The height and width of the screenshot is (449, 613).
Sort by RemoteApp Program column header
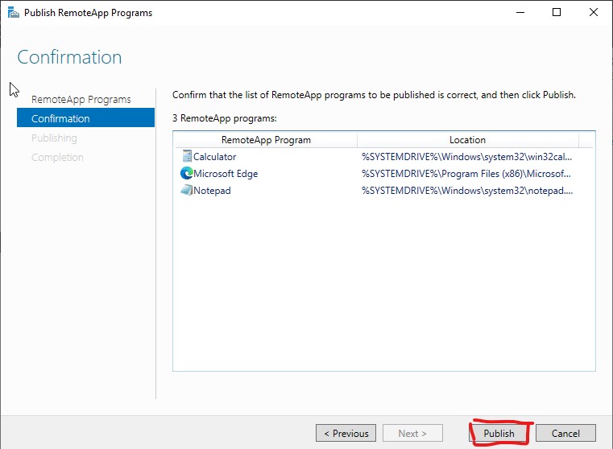click(x=266, y=140)
